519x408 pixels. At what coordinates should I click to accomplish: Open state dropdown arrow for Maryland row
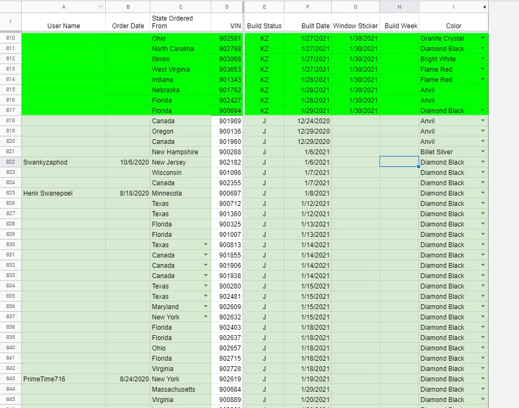pyautogui.click(x=206, y=306)
